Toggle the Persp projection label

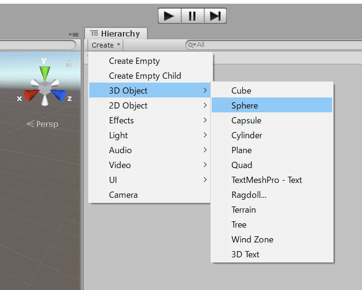coord(42,124)
